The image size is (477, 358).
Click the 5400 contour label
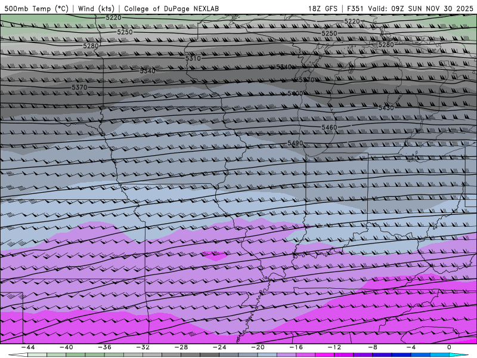[295, 94]
